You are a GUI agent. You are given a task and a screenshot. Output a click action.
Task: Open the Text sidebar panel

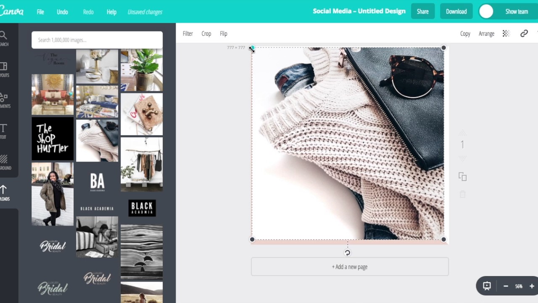click(x=4, y=131)
